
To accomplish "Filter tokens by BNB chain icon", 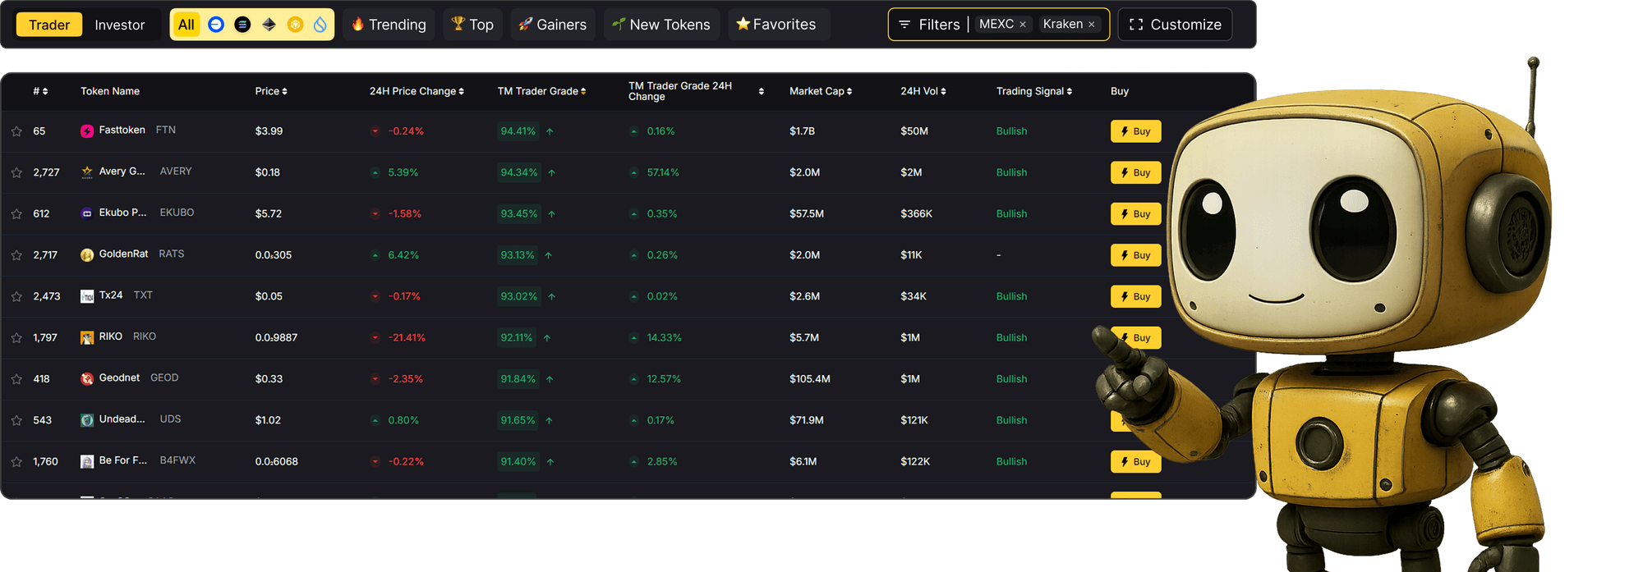I will [x=295, y=25].
